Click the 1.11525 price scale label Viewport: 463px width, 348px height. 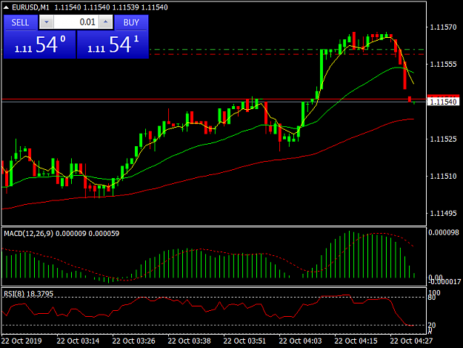[443, 139]
